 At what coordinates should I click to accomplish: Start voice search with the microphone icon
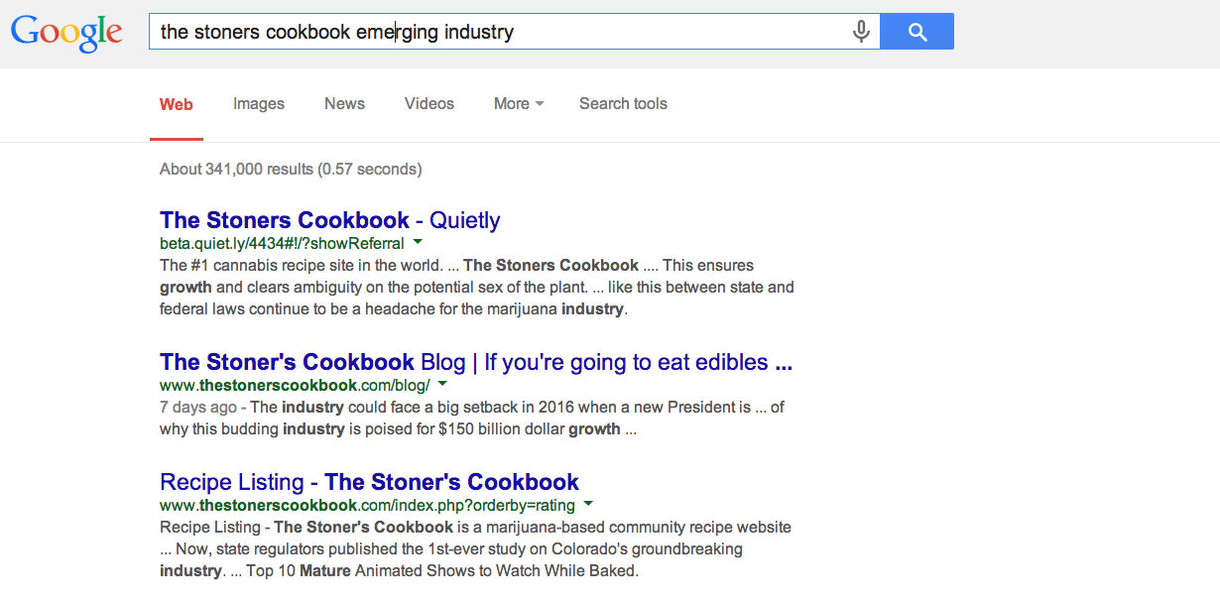(861, 32)
